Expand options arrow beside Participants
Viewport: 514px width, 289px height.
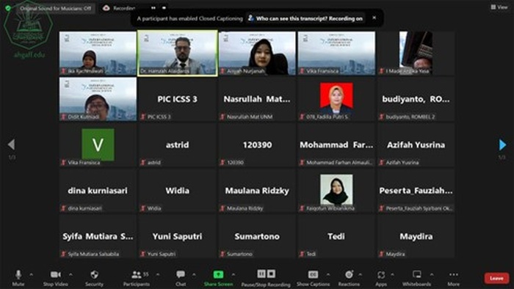point(158,274)
